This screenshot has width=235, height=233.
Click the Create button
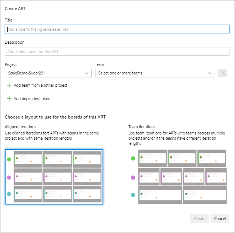(199, 219)
